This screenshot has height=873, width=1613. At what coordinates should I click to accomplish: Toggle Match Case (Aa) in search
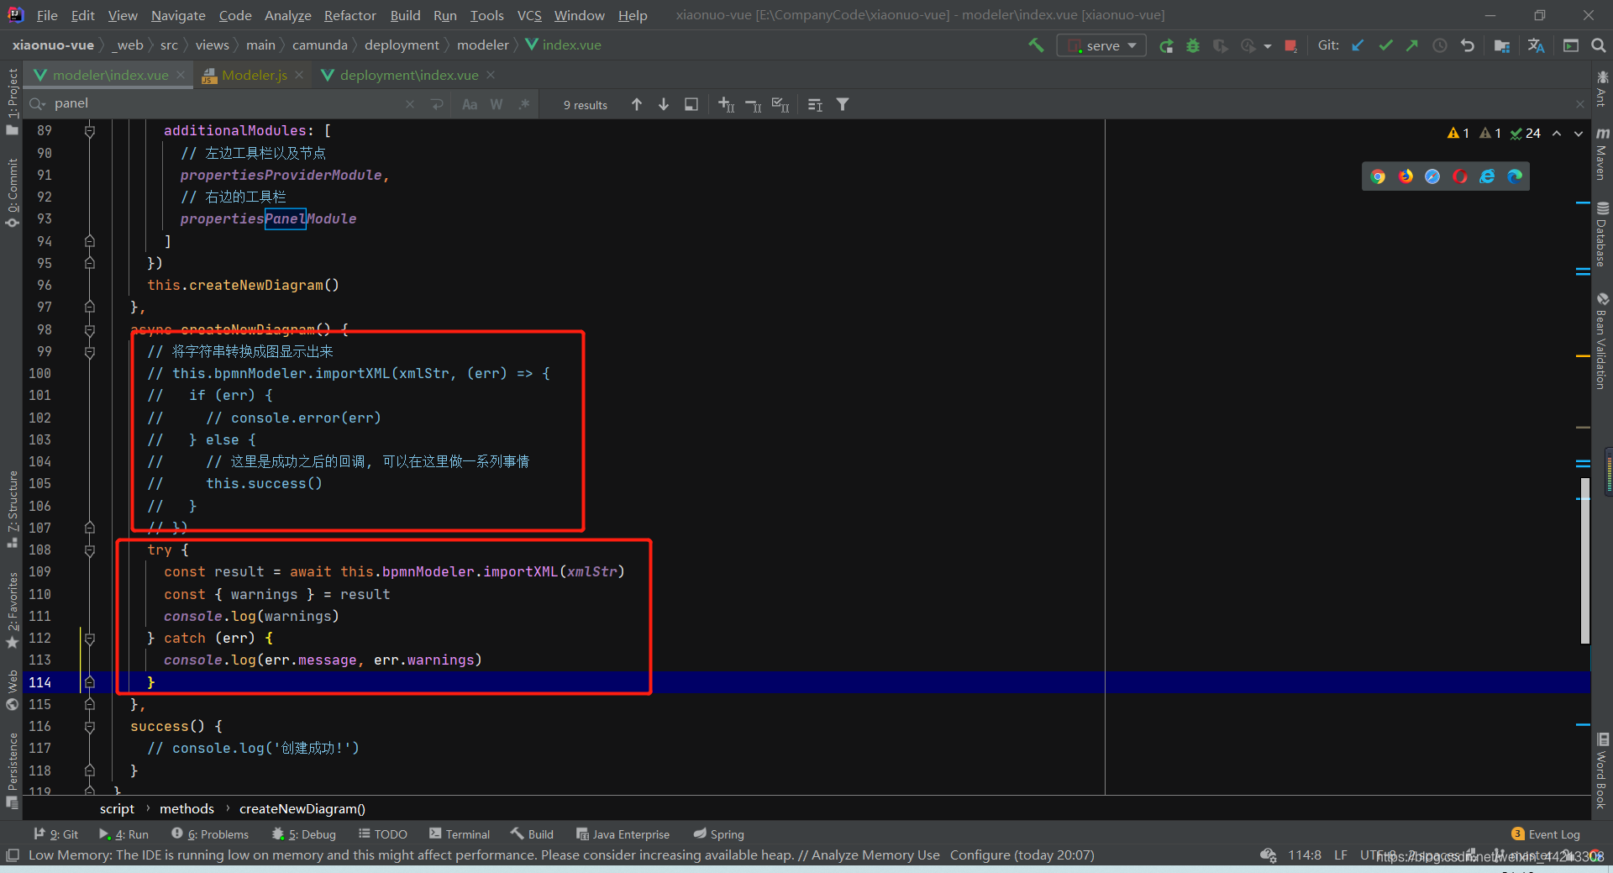pos(470,104)
